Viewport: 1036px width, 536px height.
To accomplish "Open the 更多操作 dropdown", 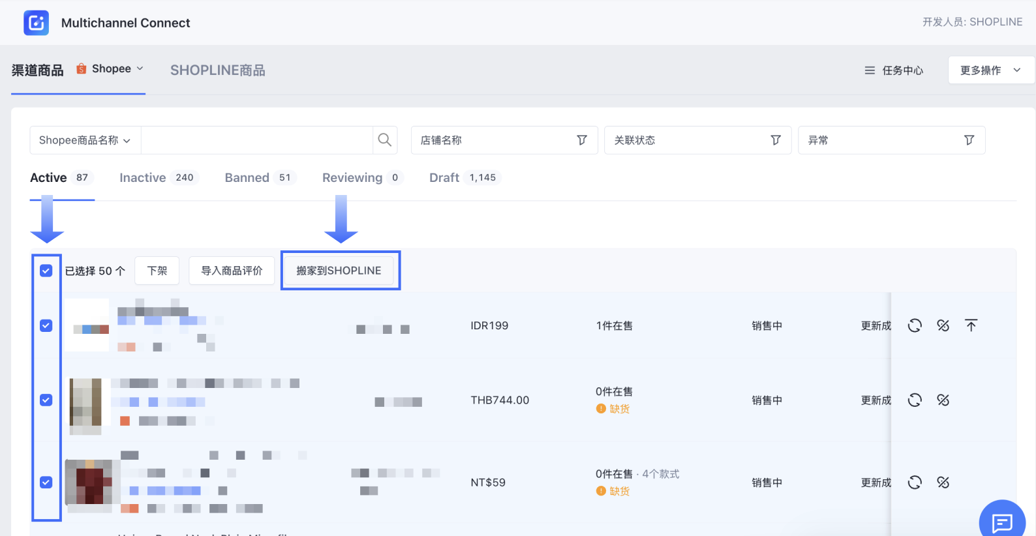I will (991, 70).
